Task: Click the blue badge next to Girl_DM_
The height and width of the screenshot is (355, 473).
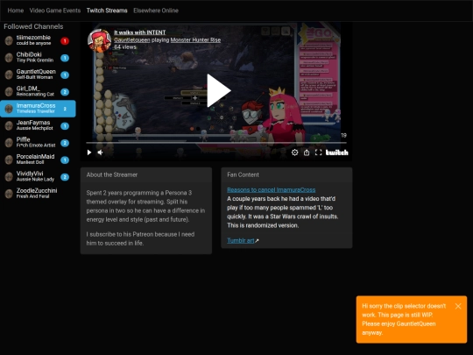Action: pyautogui.click(x=65, y=92)
